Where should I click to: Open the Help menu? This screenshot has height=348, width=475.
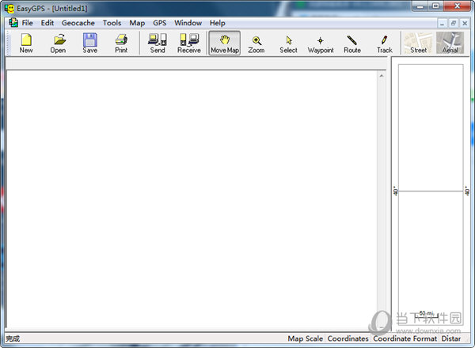(217, 23)
